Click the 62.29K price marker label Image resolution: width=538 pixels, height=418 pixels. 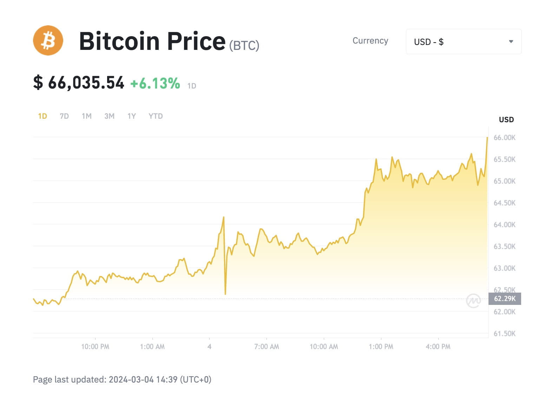[x=505, y=299]
